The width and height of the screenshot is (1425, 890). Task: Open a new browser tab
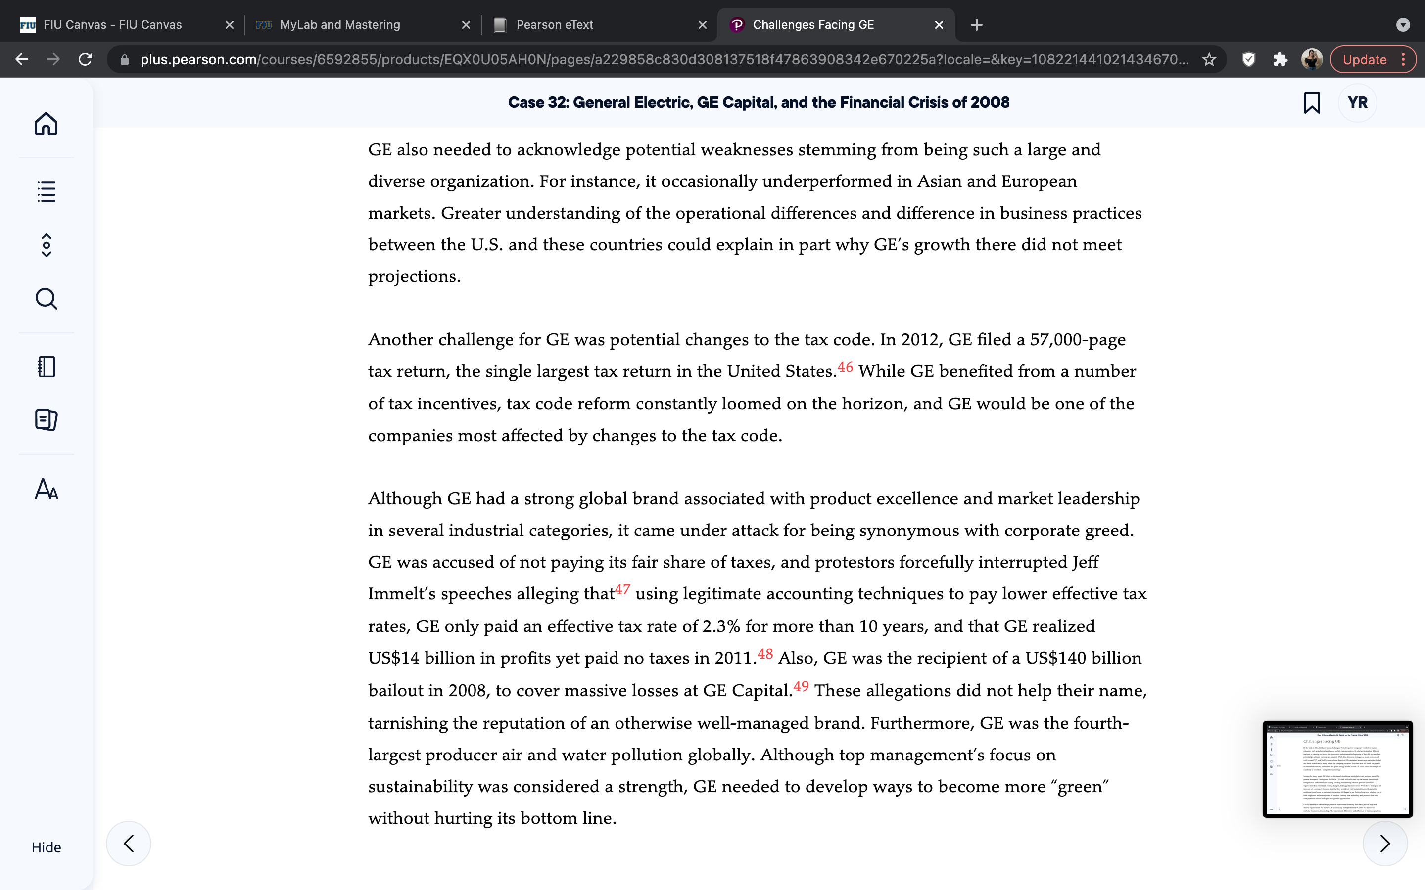[x=976, y=25]
